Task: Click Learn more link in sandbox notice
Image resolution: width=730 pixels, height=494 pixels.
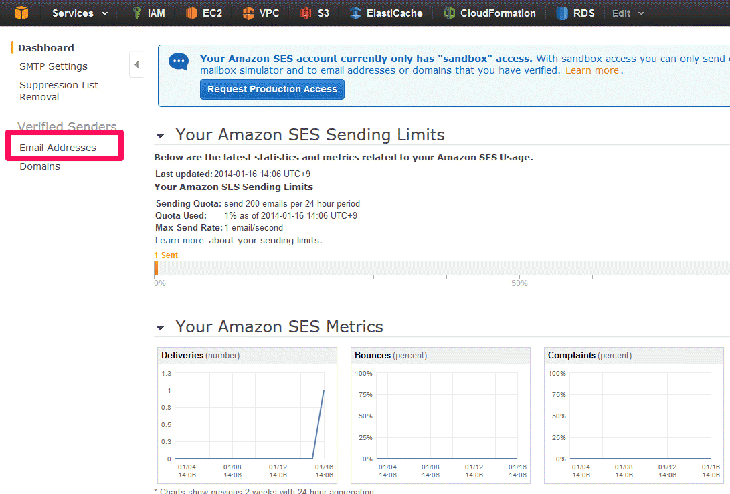Action: [591, 70]
